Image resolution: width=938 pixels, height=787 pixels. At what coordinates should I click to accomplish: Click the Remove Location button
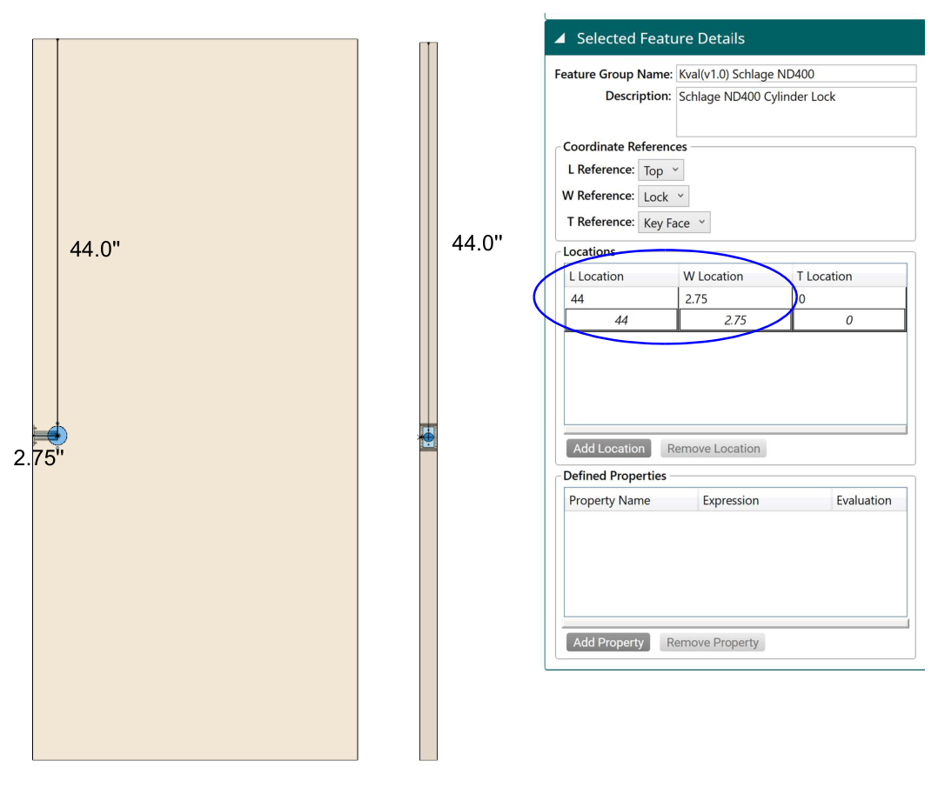coord(714,449)
